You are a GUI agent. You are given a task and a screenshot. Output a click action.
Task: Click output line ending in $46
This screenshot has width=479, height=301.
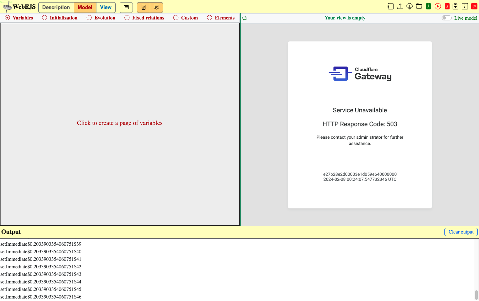pyautogui.click(x=41, y=297)
